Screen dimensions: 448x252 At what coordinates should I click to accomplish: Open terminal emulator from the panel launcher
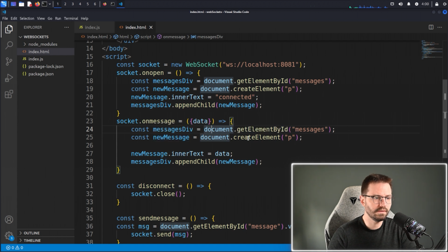[44, 4]
